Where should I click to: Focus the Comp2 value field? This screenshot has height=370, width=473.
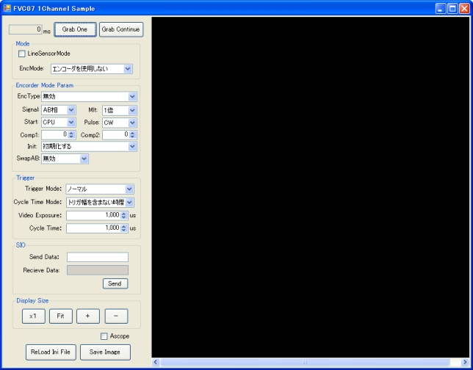pos(116,135)
